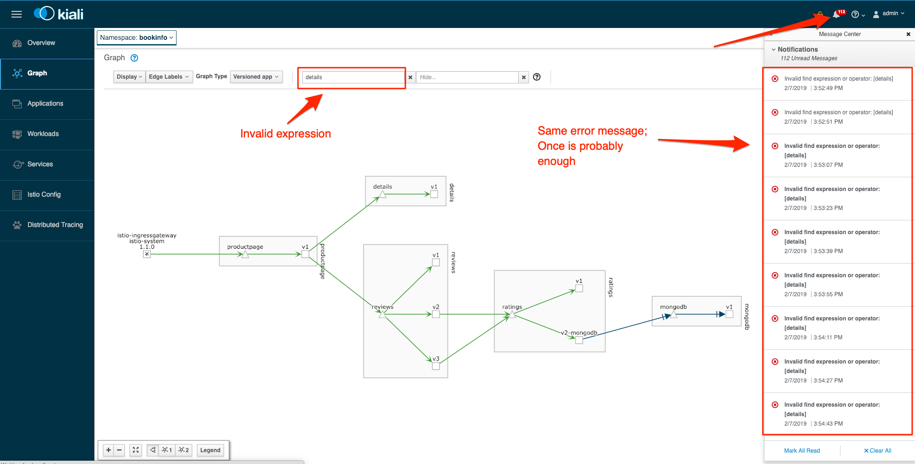This screenshot has height=464, width=915.
Task: Open Applications in the sidebar
Action: pos(47,104)
